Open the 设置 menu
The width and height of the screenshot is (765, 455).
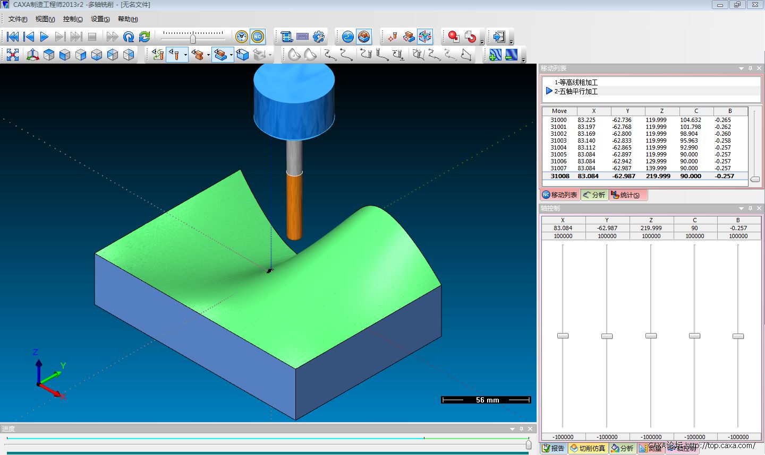[x=100, y=19]
